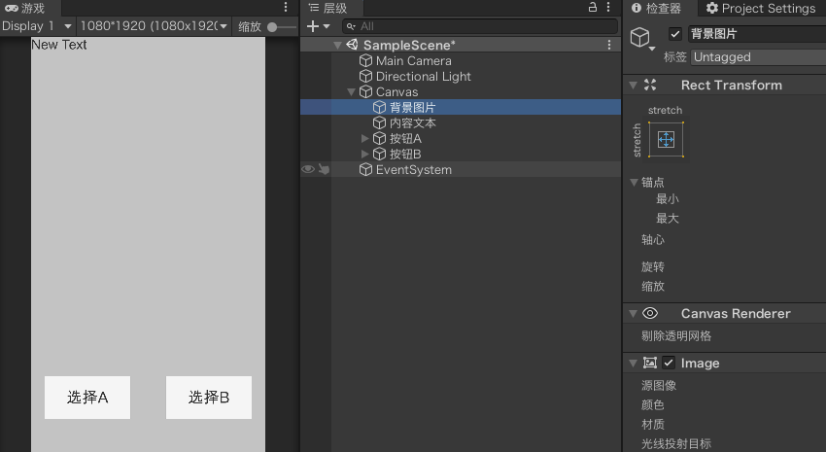Click the 轴心 pivot label
Viewport: 826px width, 452px height.
pos(653,240)
